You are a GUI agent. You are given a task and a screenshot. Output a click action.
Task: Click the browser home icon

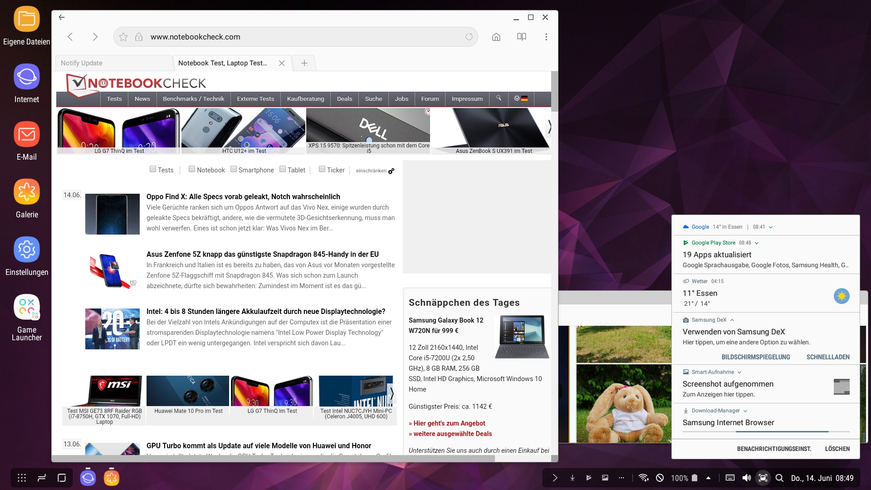click(x=496, y=37)
